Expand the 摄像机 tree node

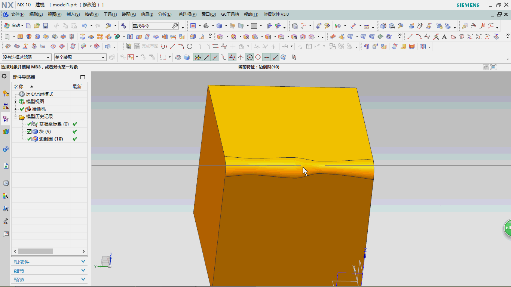[x=15, y=109]
